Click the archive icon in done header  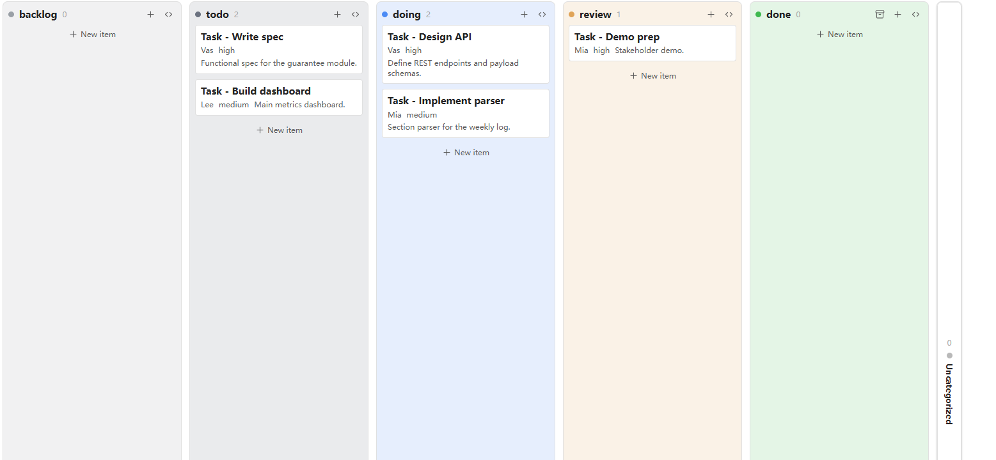(880, 15)
